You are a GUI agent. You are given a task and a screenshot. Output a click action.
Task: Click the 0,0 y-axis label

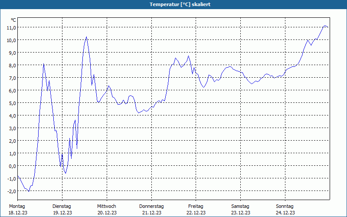(12, 166)
